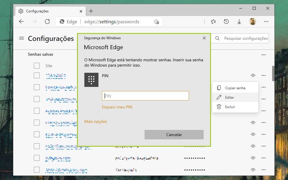Click the Edge logo in the address bar
Image resolution: width=288 pixels, height=180 pixels.
pyautogui.click(x=62, y=22)
